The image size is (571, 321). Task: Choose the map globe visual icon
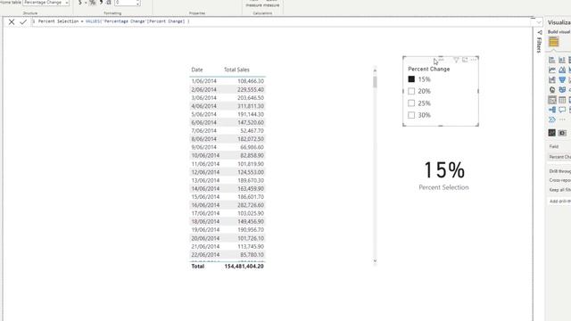click(x=552, y=89)
